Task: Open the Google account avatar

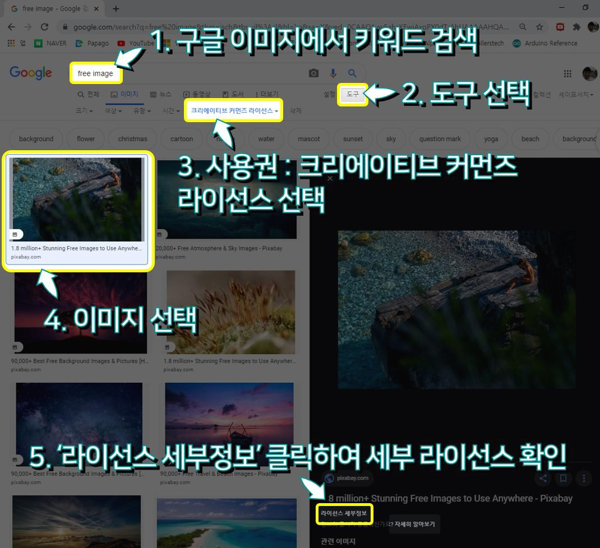Action: 590,73
